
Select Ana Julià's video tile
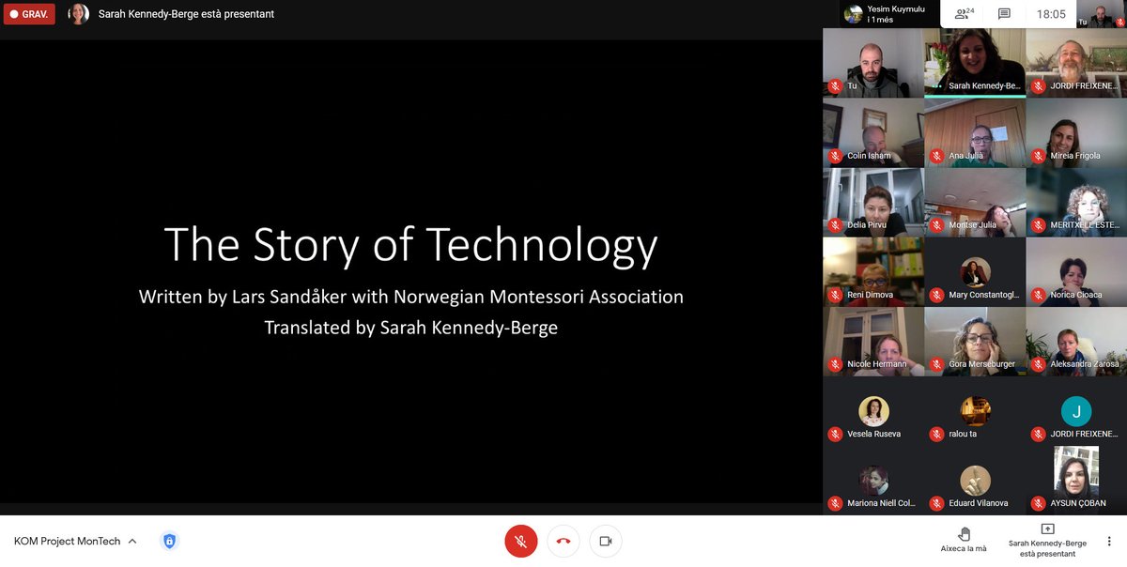coord(975,132)
